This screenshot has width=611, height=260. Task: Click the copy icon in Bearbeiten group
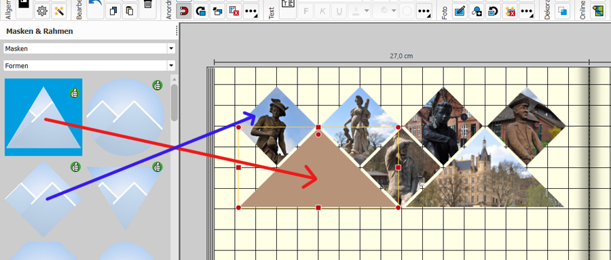[x=113, y=12]
